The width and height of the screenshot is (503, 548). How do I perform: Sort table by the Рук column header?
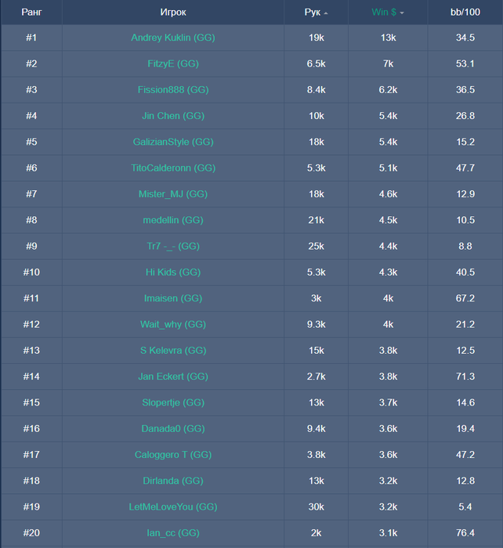tap(313, 13)
